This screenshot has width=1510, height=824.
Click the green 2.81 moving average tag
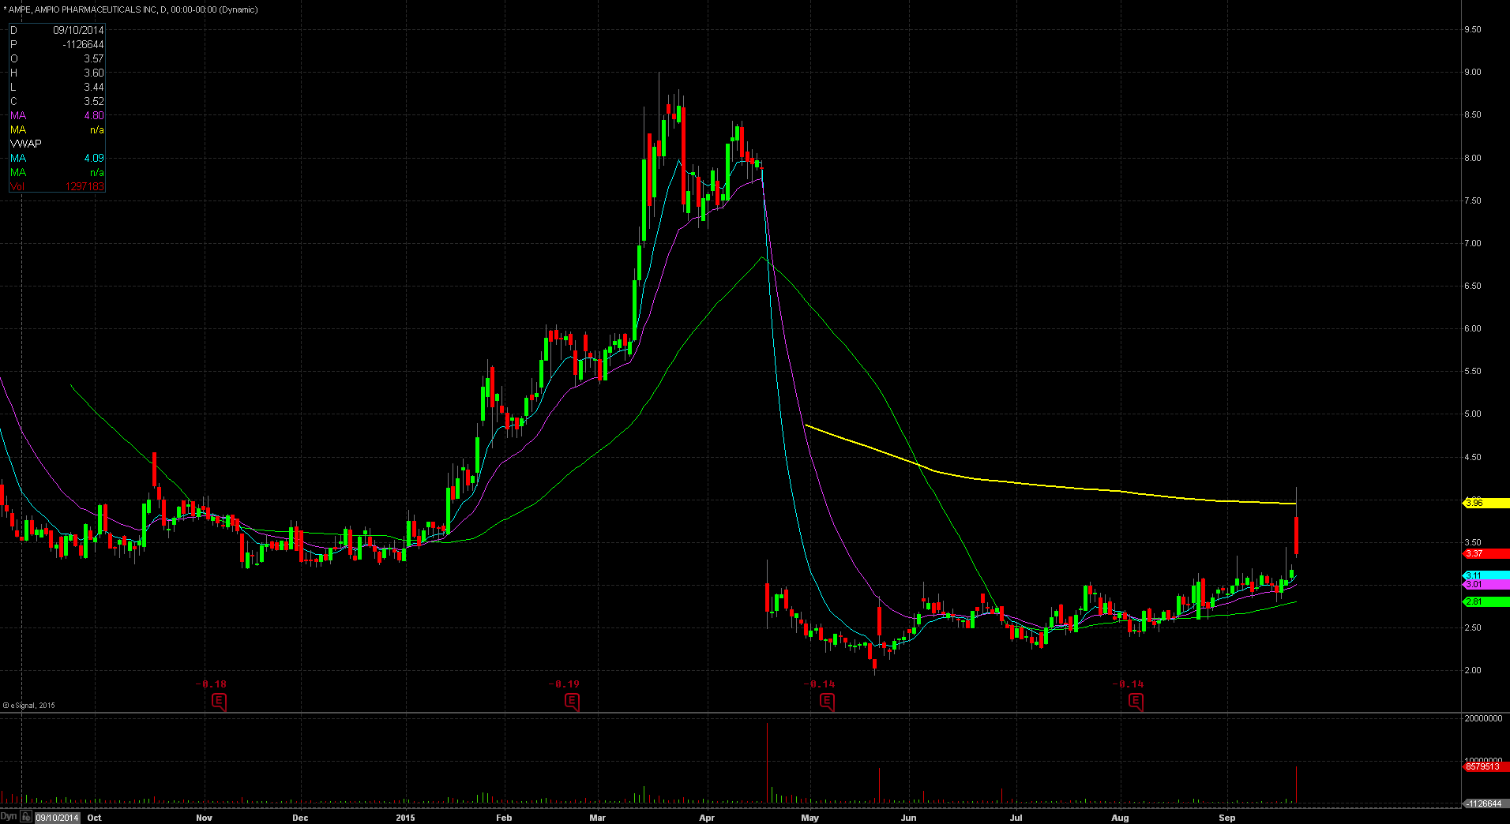coord(1485,601)
